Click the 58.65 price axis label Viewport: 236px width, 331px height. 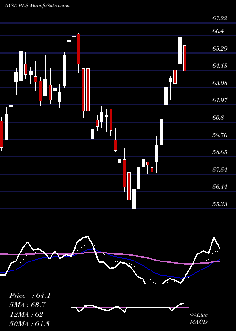point(219,152)
